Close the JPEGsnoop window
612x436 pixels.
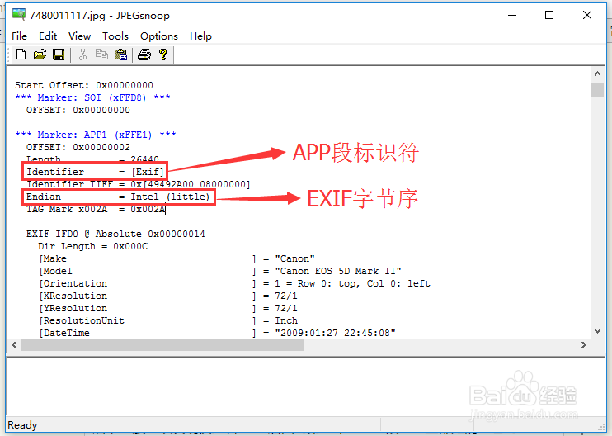(587, 15)
